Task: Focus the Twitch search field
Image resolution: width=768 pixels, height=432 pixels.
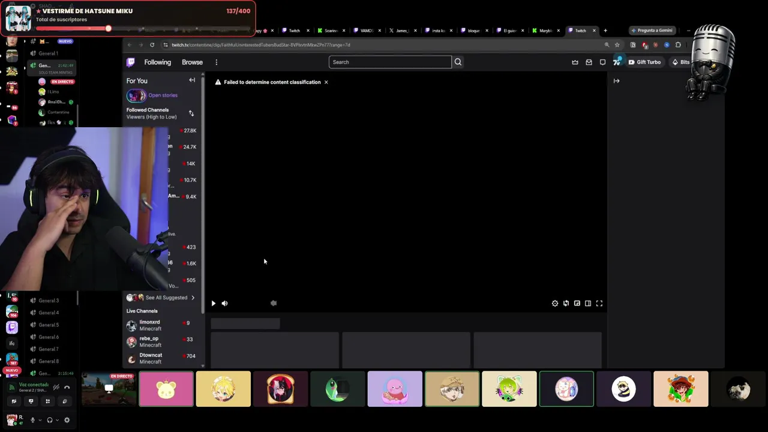Action: (390, 62)
